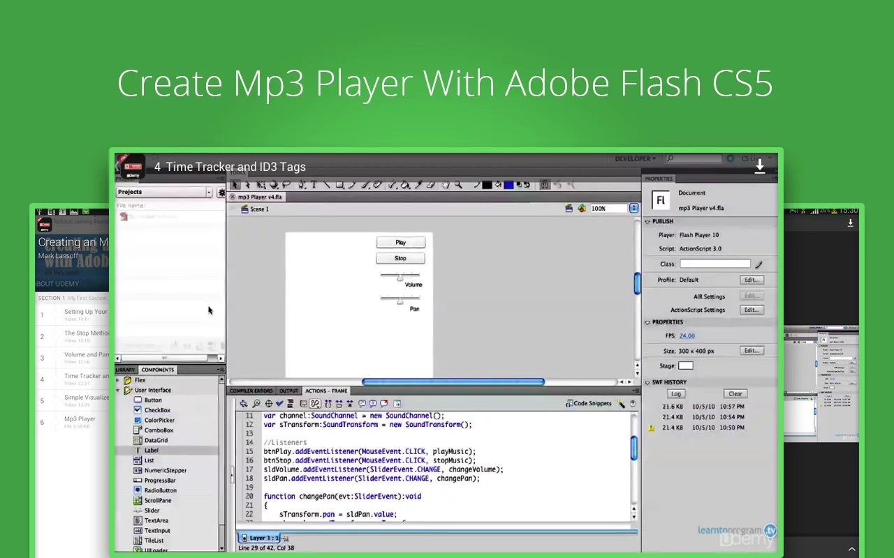Open the stage zoom 100% dropdown

point(634,209)
